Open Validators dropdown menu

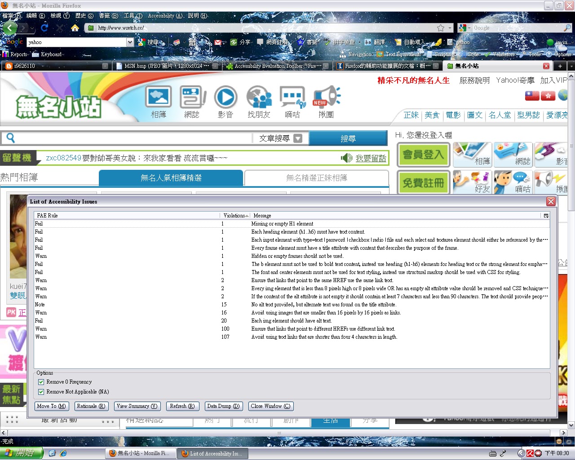tap(501, 54)
